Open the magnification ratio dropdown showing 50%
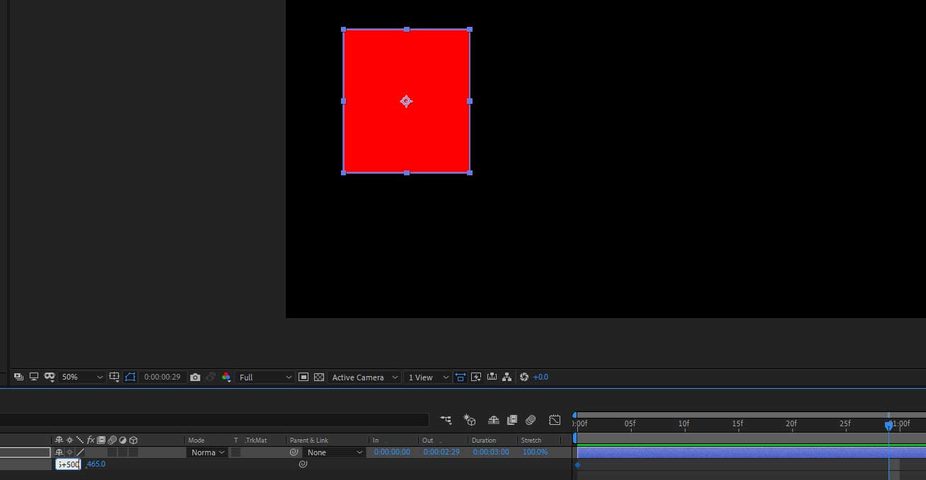Screen dimensions: 926x480 pyautogui.click(x=81, y=377)
